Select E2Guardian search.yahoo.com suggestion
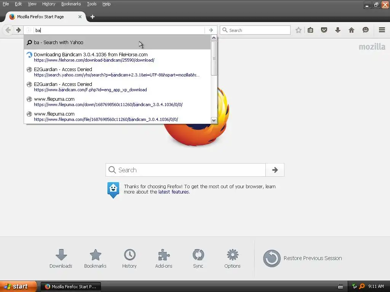This screenshot has height=292, width=390. (x=117, y=72)
